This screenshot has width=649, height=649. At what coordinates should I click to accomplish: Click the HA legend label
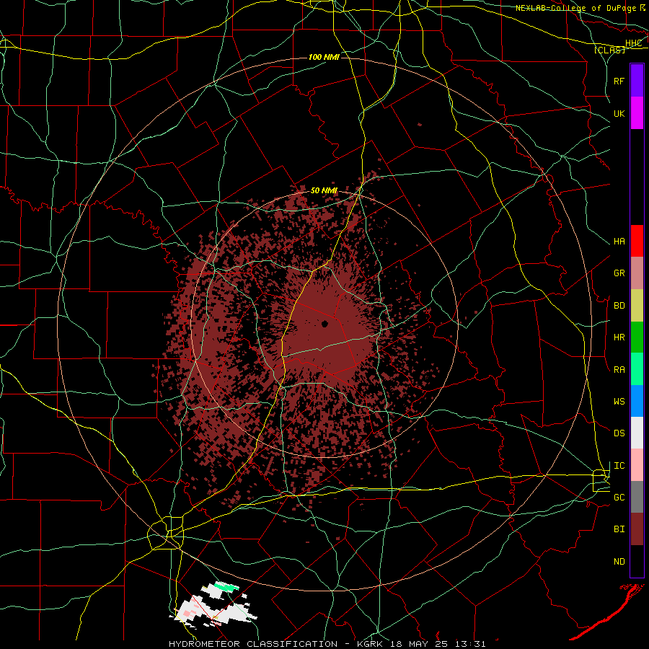[619, 242]
